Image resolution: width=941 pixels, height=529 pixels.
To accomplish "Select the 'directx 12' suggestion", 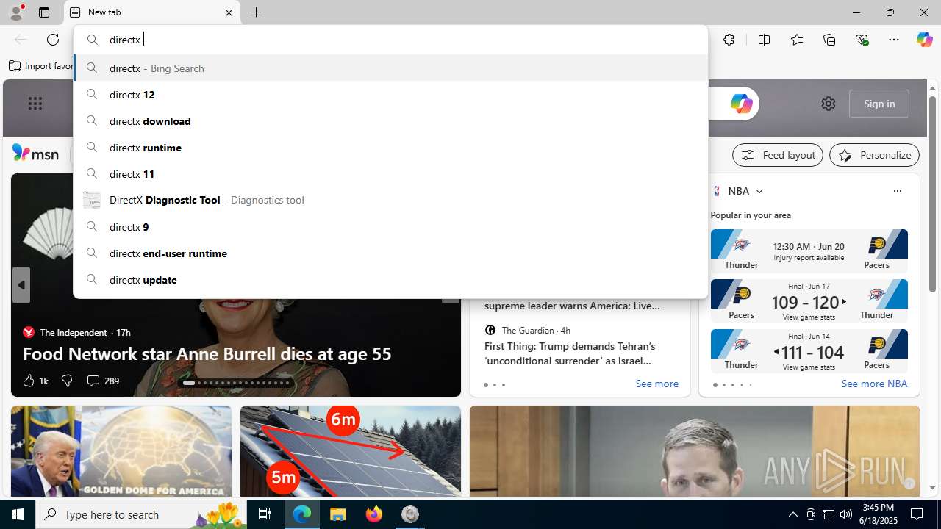I will click(x=390, y=94).
